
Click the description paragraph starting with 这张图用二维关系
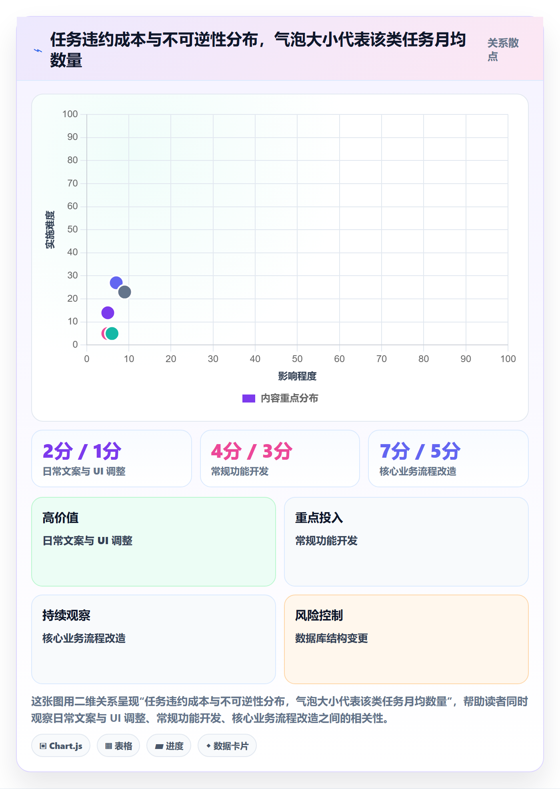coord(280,710)
